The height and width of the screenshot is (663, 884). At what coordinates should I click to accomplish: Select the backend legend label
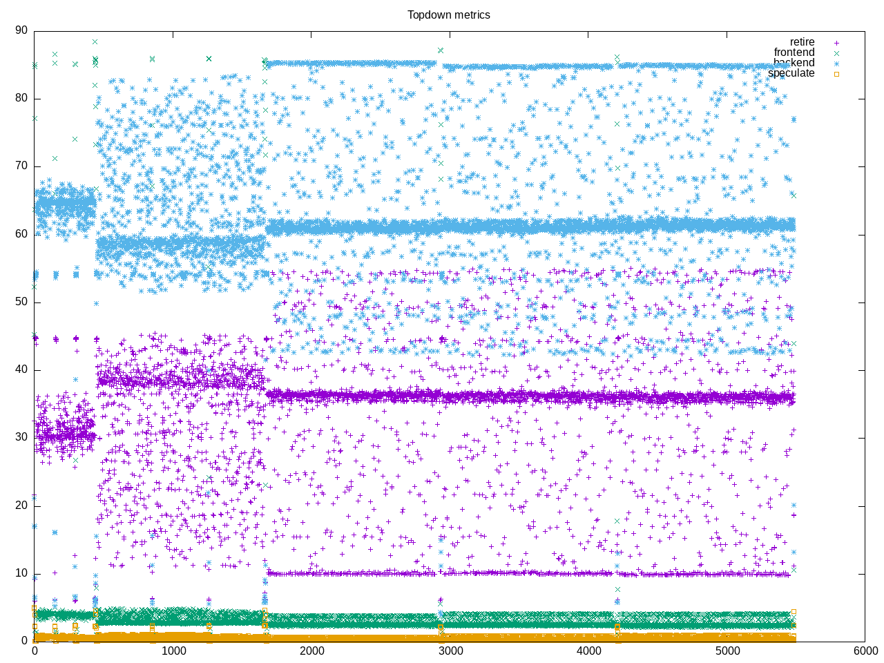[x=794, y=63]
